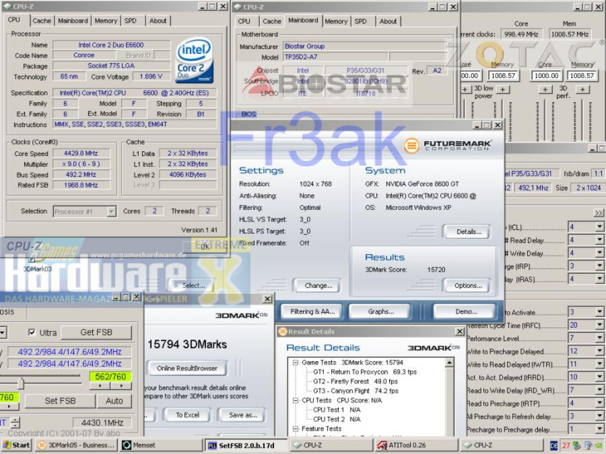Click the red 27 temperature tray icon
The image size is (606, 454).
tap(566, 445)
